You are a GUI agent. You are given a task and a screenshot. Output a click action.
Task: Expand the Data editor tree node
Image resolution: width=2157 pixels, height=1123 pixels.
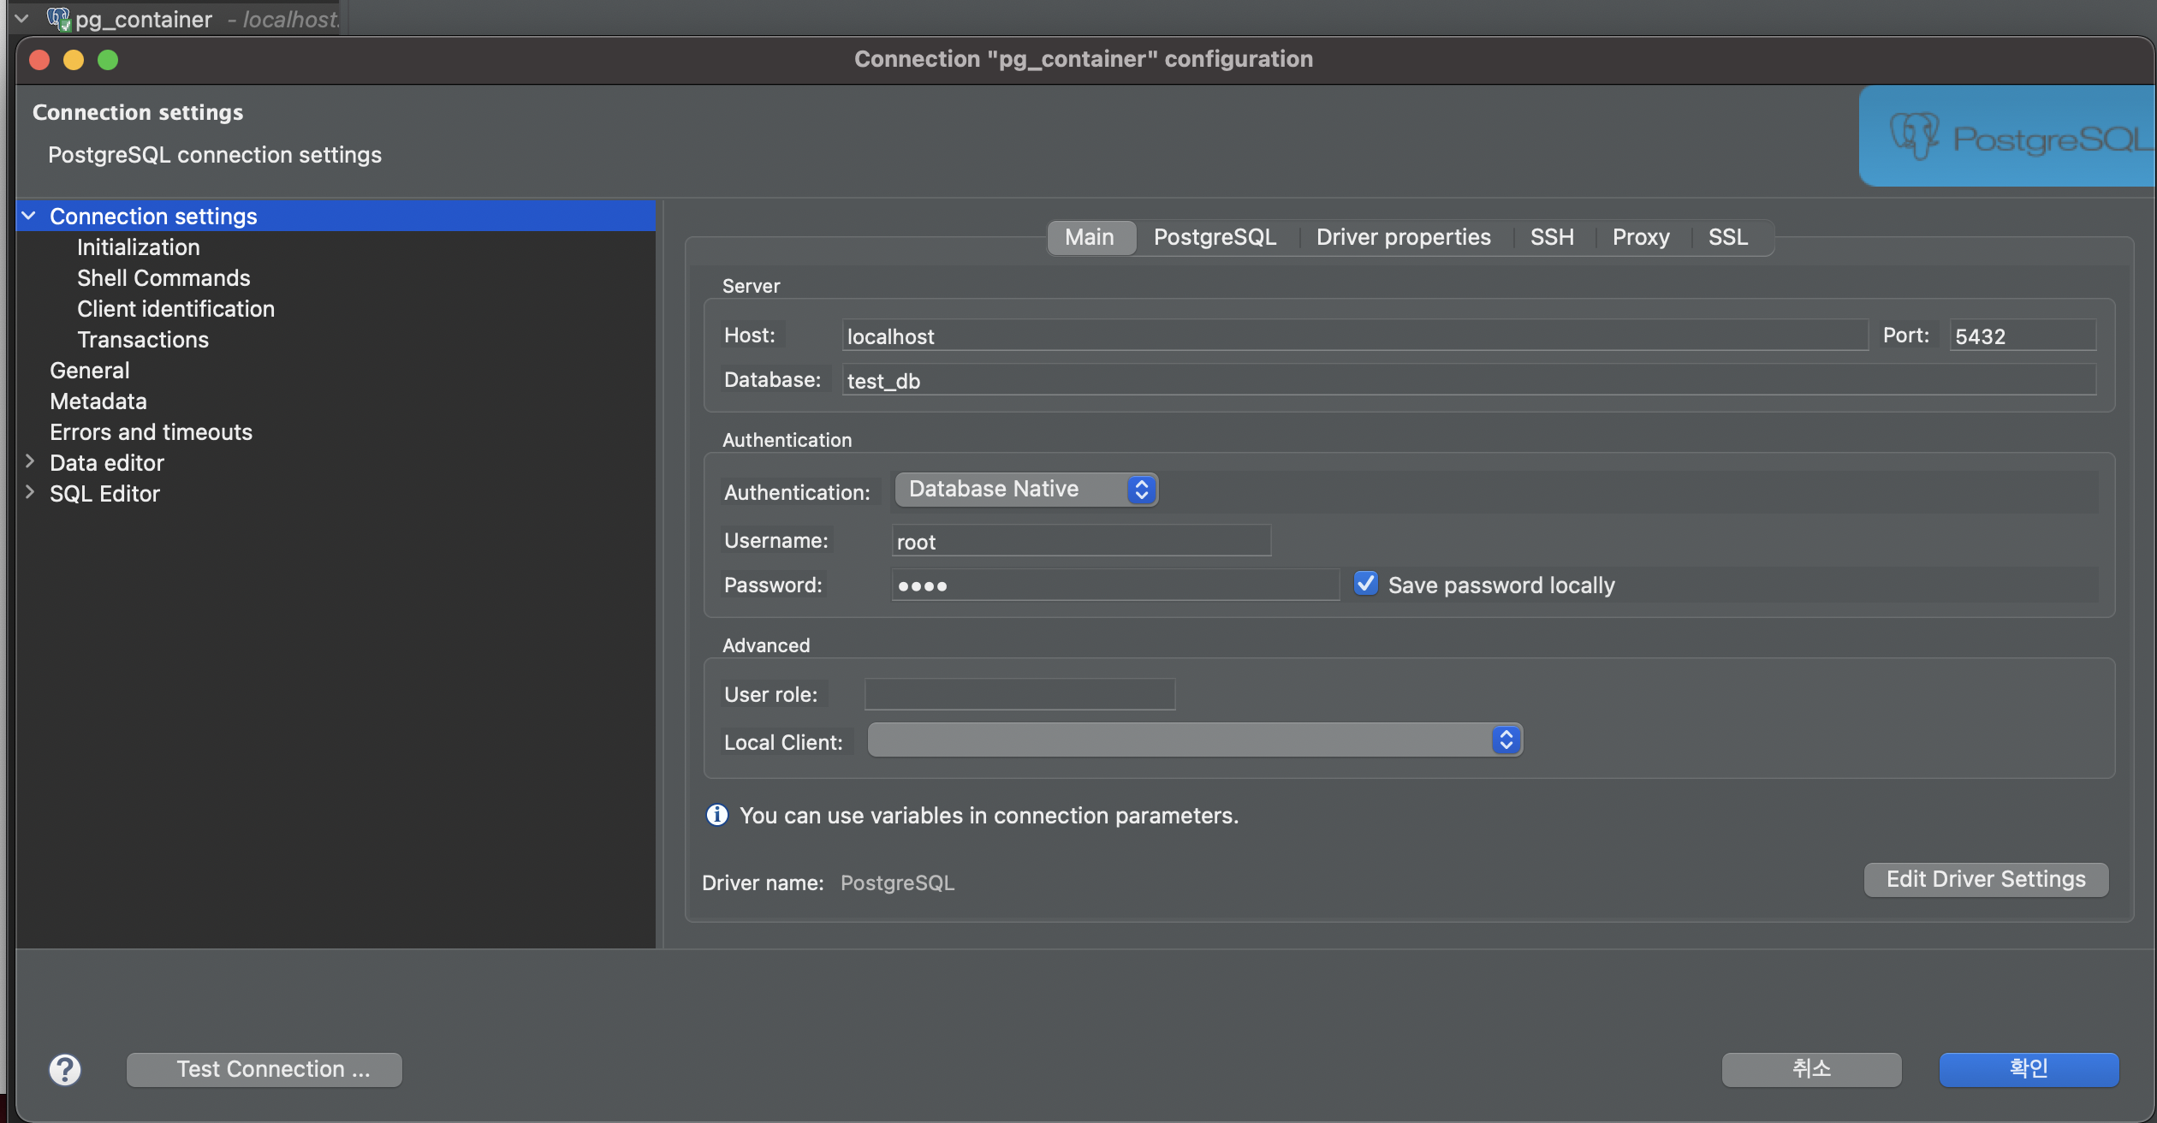pos(30,462)
